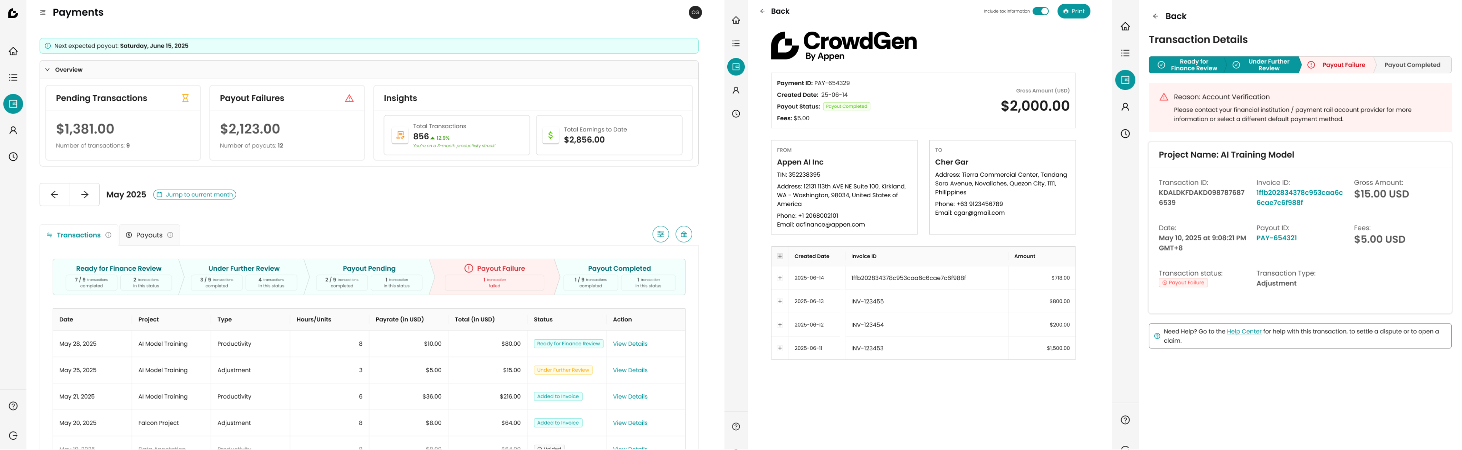This screenshot has height=450, width=1462.
Task: Click Payout ID PAY-654321 link
Action: [1276, 238]
